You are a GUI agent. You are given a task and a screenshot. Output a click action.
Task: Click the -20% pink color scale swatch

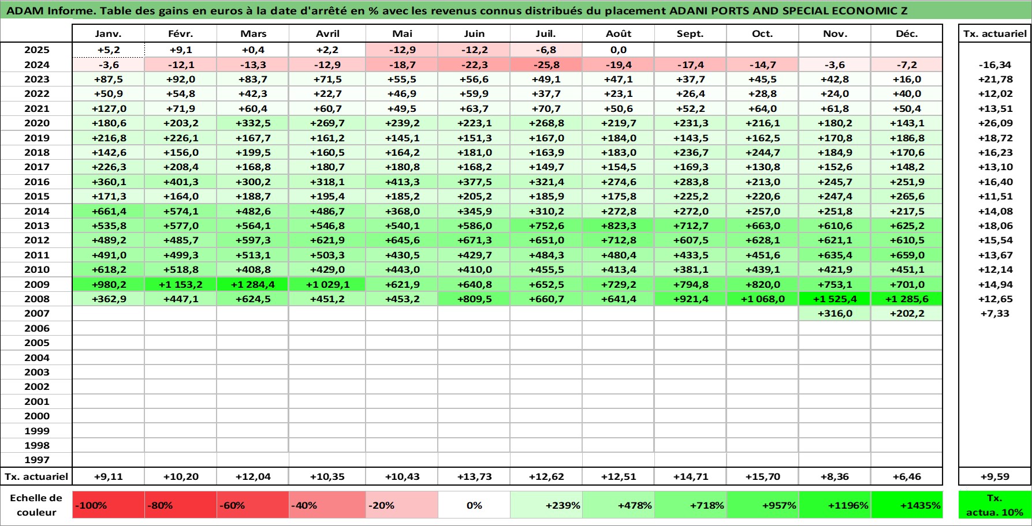click(402, 505)
